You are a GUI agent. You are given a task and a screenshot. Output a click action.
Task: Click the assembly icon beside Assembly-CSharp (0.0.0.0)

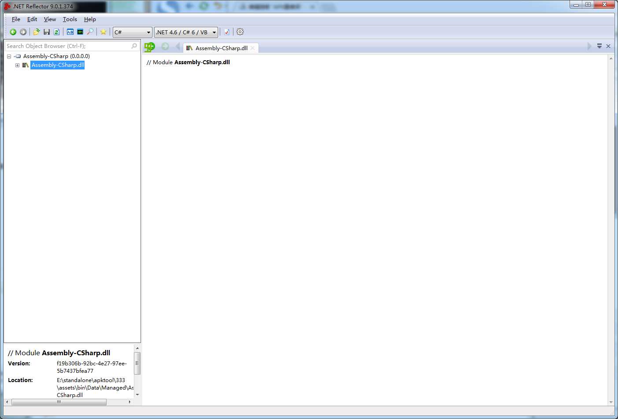click(x=18, y=56)
